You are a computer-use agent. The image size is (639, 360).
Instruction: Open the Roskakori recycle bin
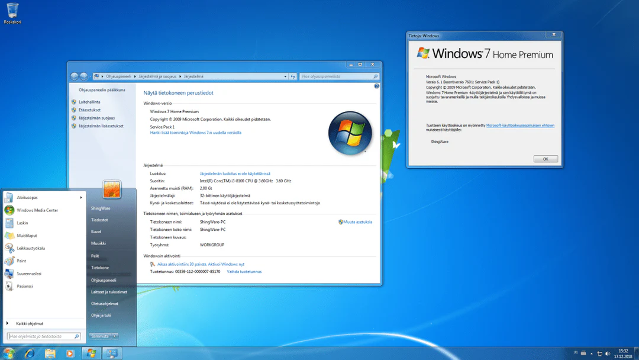(x=12, y=11)
